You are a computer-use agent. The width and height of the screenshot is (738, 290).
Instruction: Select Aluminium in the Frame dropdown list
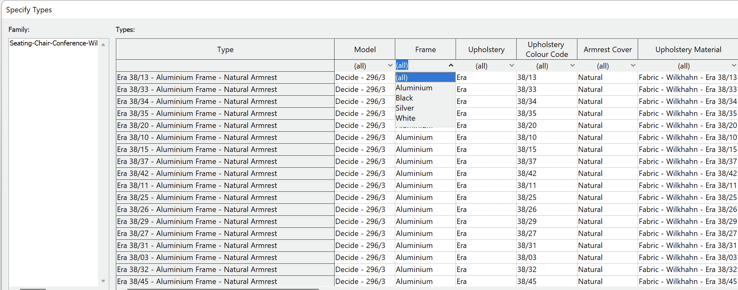point(414,88)
